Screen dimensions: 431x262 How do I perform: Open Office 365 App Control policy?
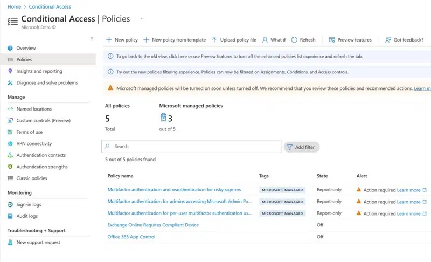(x=131, y=237)
